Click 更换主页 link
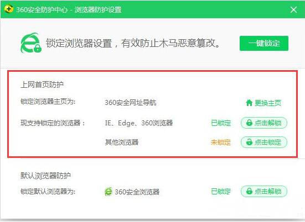This screenshot has width=305, height=222. [263, 103]
